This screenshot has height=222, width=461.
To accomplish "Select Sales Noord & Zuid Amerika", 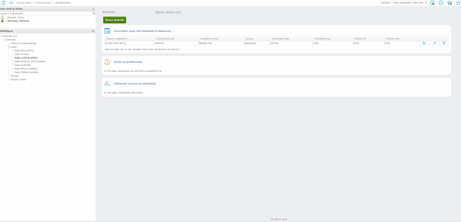I will [x=30, y=61].
